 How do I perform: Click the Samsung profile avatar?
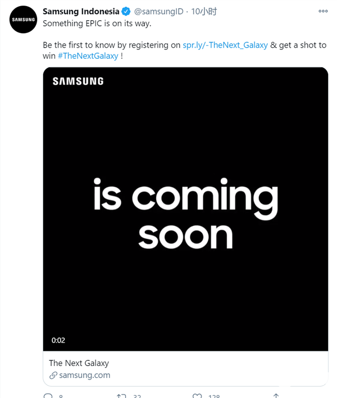pos(23,20)
